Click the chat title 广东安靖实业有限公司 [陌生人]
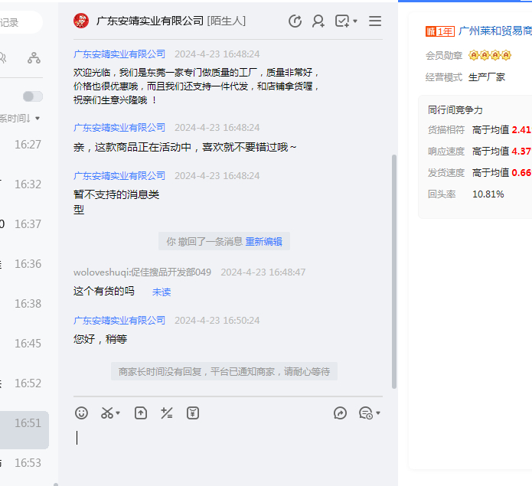 tap(171, 21)
